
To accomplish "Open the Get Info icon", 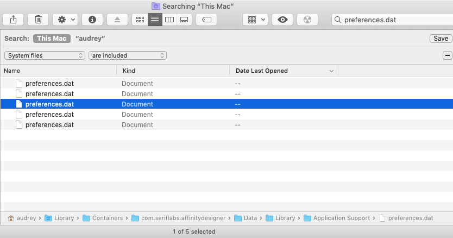I will click(92, 20).
